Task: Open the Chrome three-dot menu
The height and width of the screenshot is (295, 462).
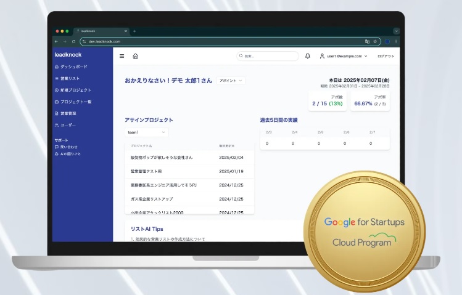Action: pyautogui.click(x=396, y=41)
